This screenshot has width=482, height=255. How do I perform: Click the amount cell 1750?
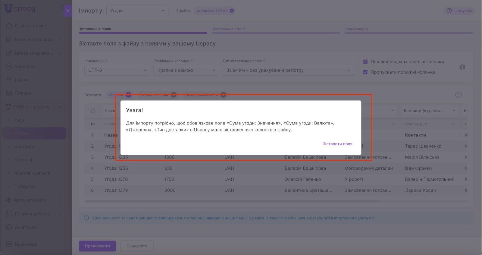pos(169,179)
